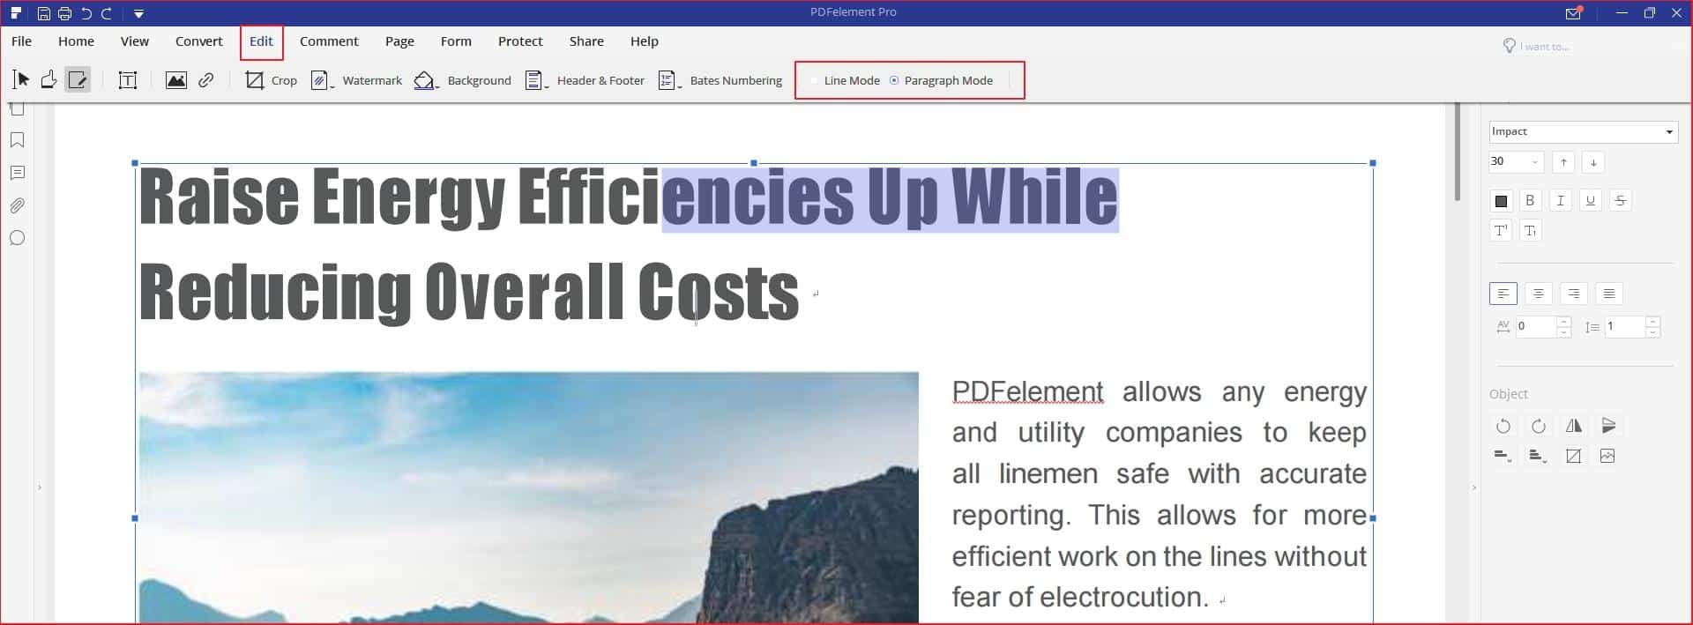
Task: Open the mail notification icon
Action: click(x=1573, y=13)
